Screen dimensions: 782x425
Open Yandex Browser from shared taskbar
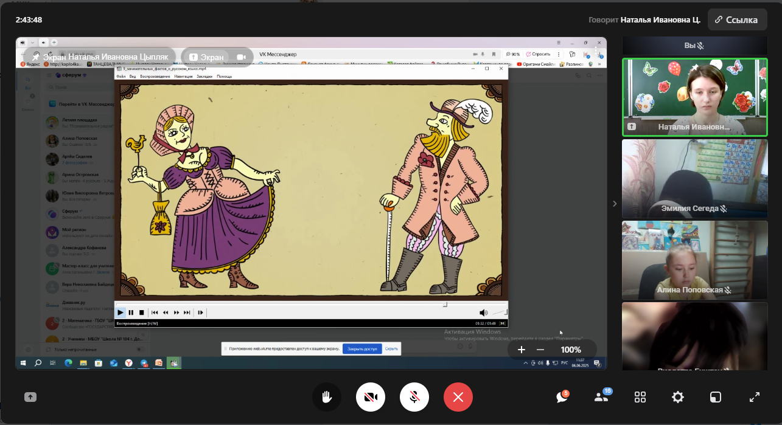(x=129, y=363)
